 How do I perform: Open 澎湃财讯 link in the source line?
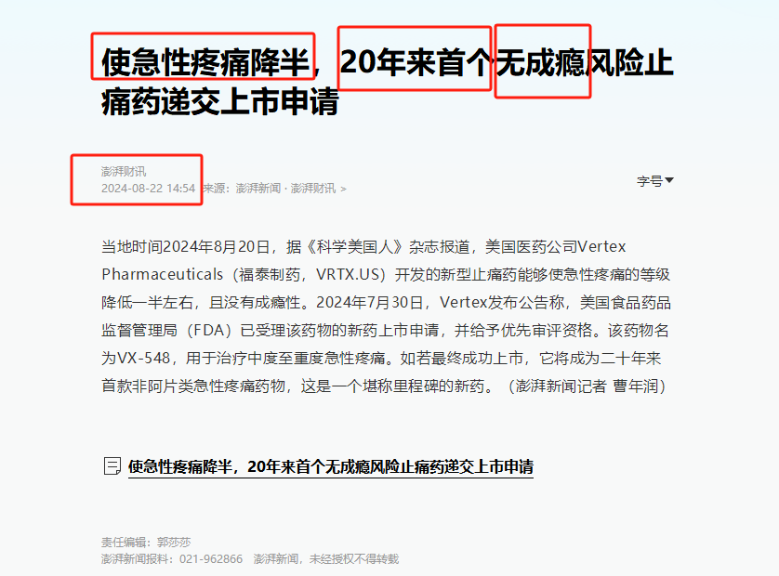point(313,189)
